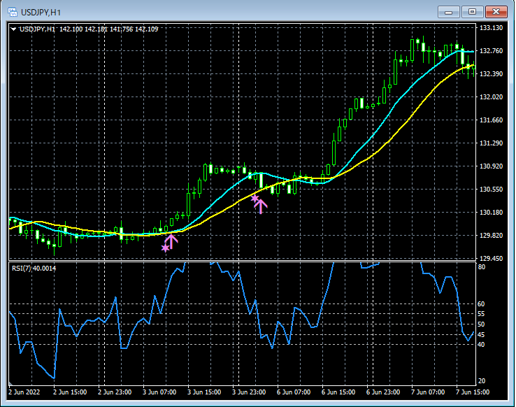
Task: Expand the chart symbol dropdown triangle
Action: 13,29
